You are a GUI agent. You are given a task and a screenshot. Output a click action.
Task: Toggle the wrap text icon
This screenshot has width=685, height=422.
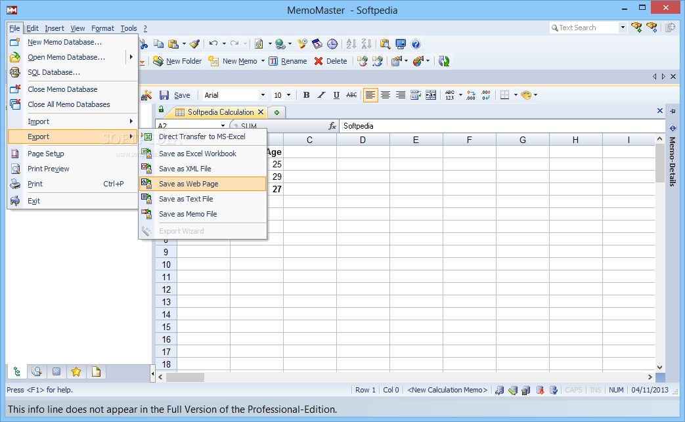(x=416, y=95)
